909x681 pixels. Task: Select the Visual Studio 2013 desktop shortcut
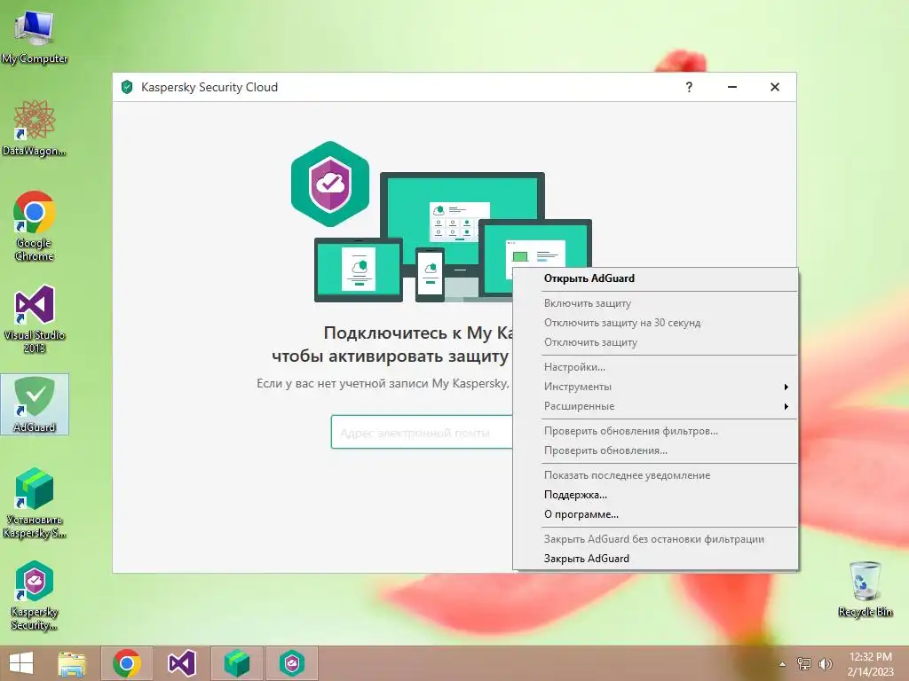tap(35, 318)
